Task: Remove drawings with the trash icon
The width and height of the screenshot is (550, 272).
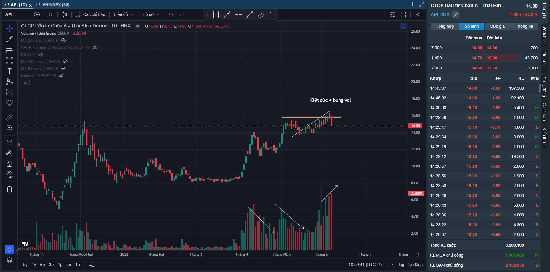Action: [x=9, y=189]
